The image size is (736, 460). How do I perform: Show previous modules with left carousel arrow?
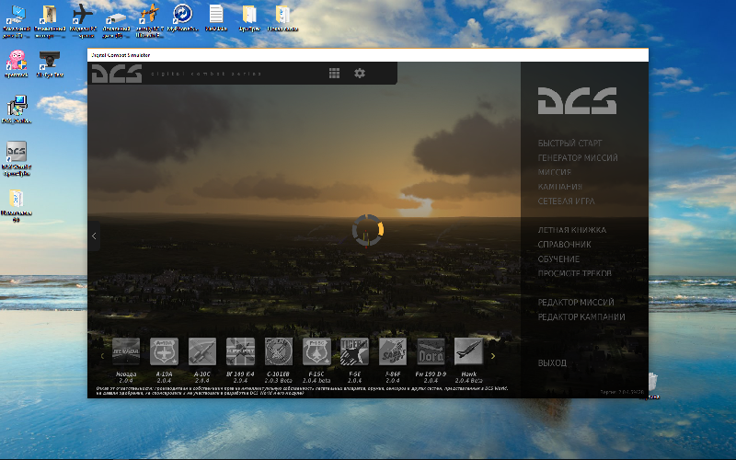pyautogui.click(x=102, y=356)
